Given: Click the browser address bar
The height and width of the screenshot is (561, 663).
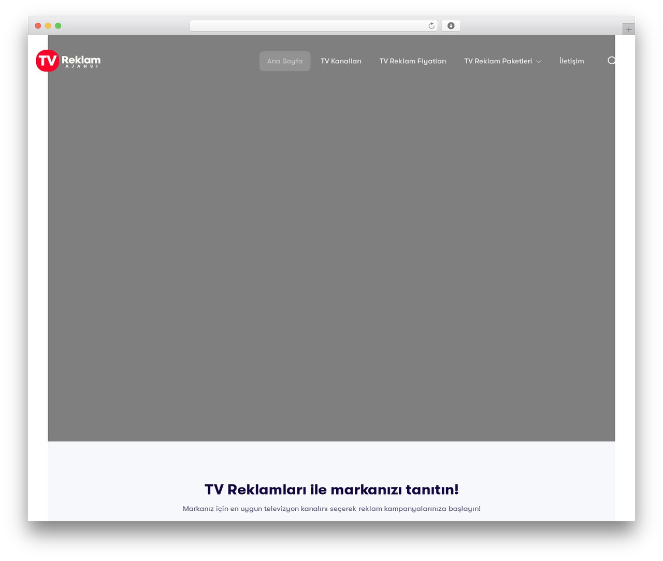Looking at the screenshot, I should tap(313, 26).
